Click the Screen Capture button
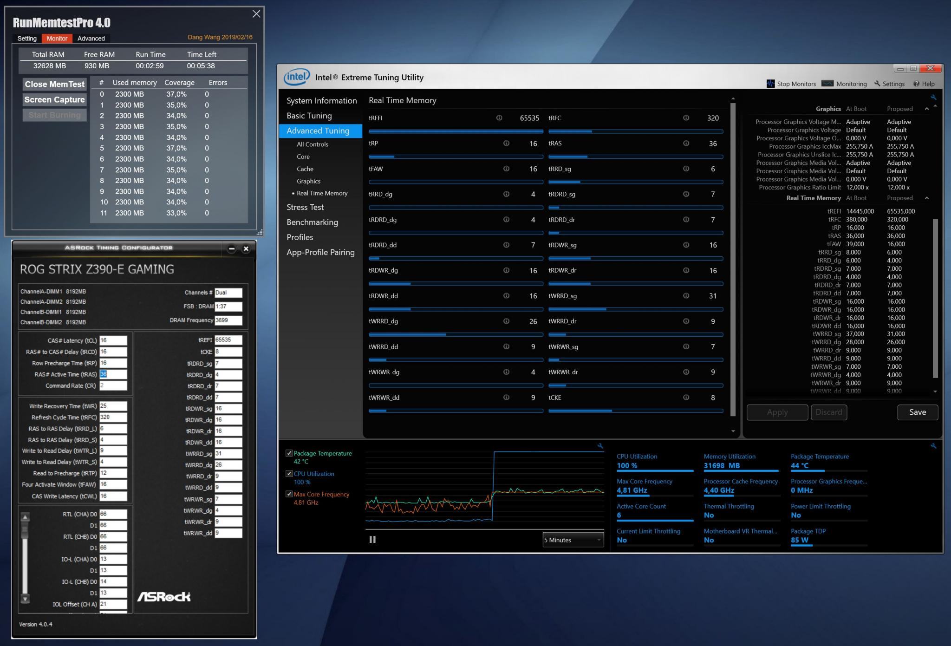The image size is (951, 646). pyautogui.click(x=55, y=99)
